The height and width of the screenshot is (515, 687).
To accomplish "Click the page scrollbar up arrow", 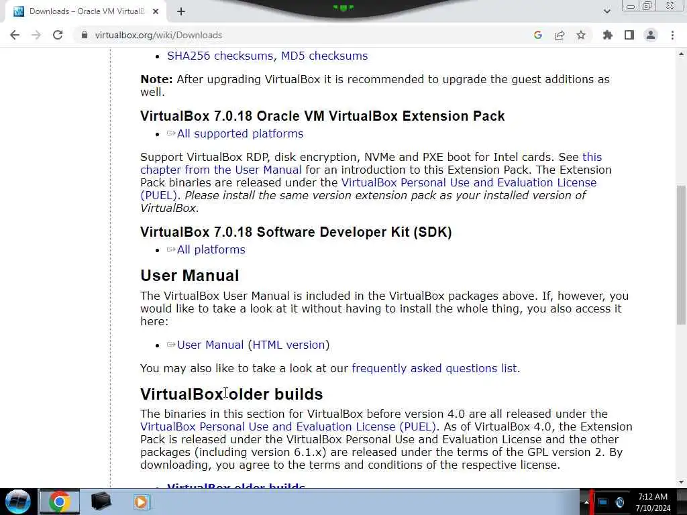I will coord(681,54).
